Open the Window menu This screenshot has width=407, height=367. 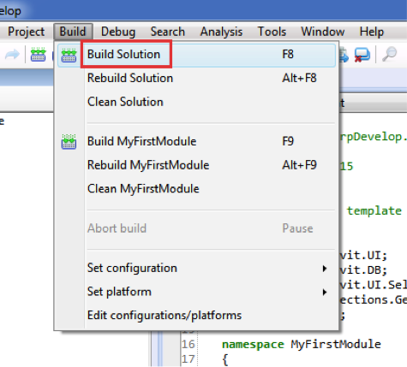point(323,32)
